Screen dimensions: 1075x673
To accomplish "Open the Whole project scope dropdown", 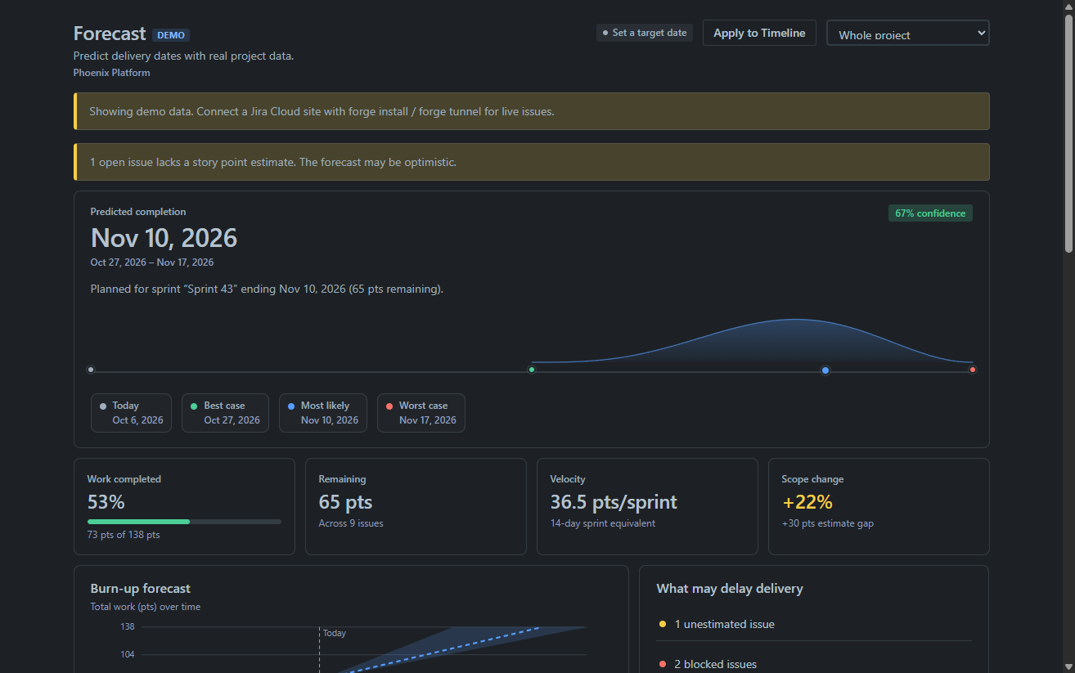I will tap(908, 34).
